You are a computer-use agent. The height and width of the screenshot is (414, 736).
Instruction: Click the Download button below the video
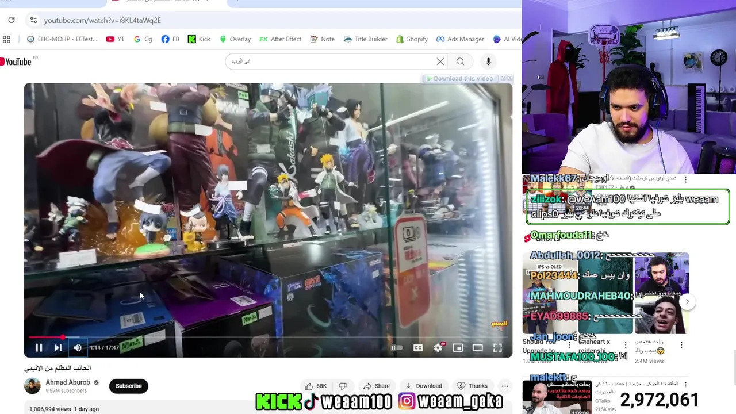coord(424,386)
